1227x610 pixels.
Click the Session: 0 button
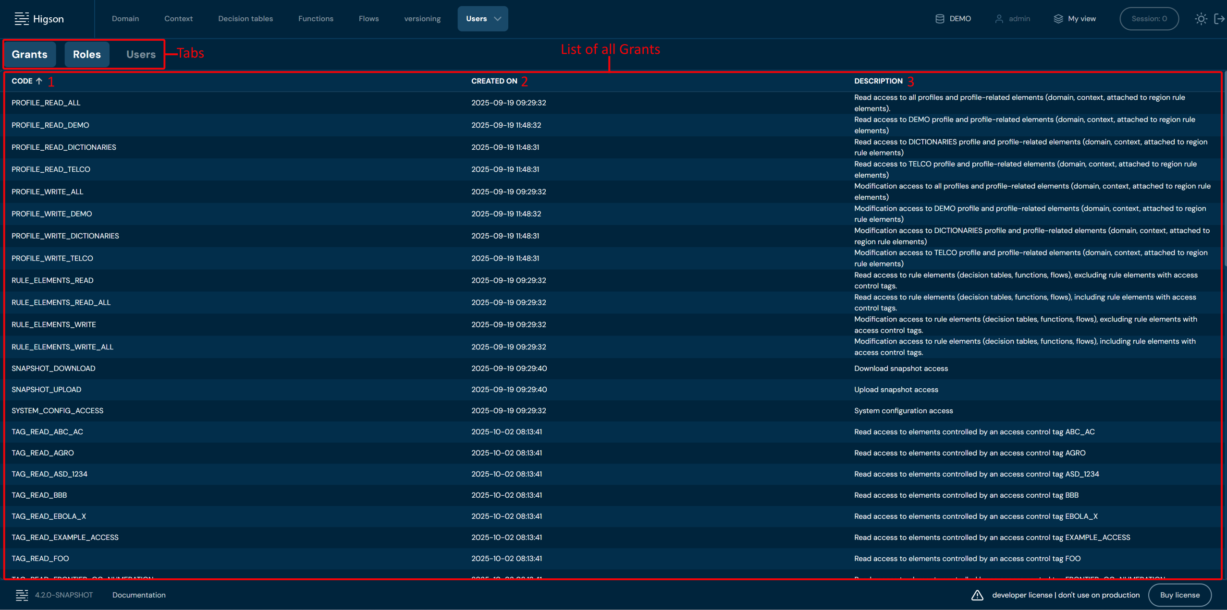[1149, 19]
